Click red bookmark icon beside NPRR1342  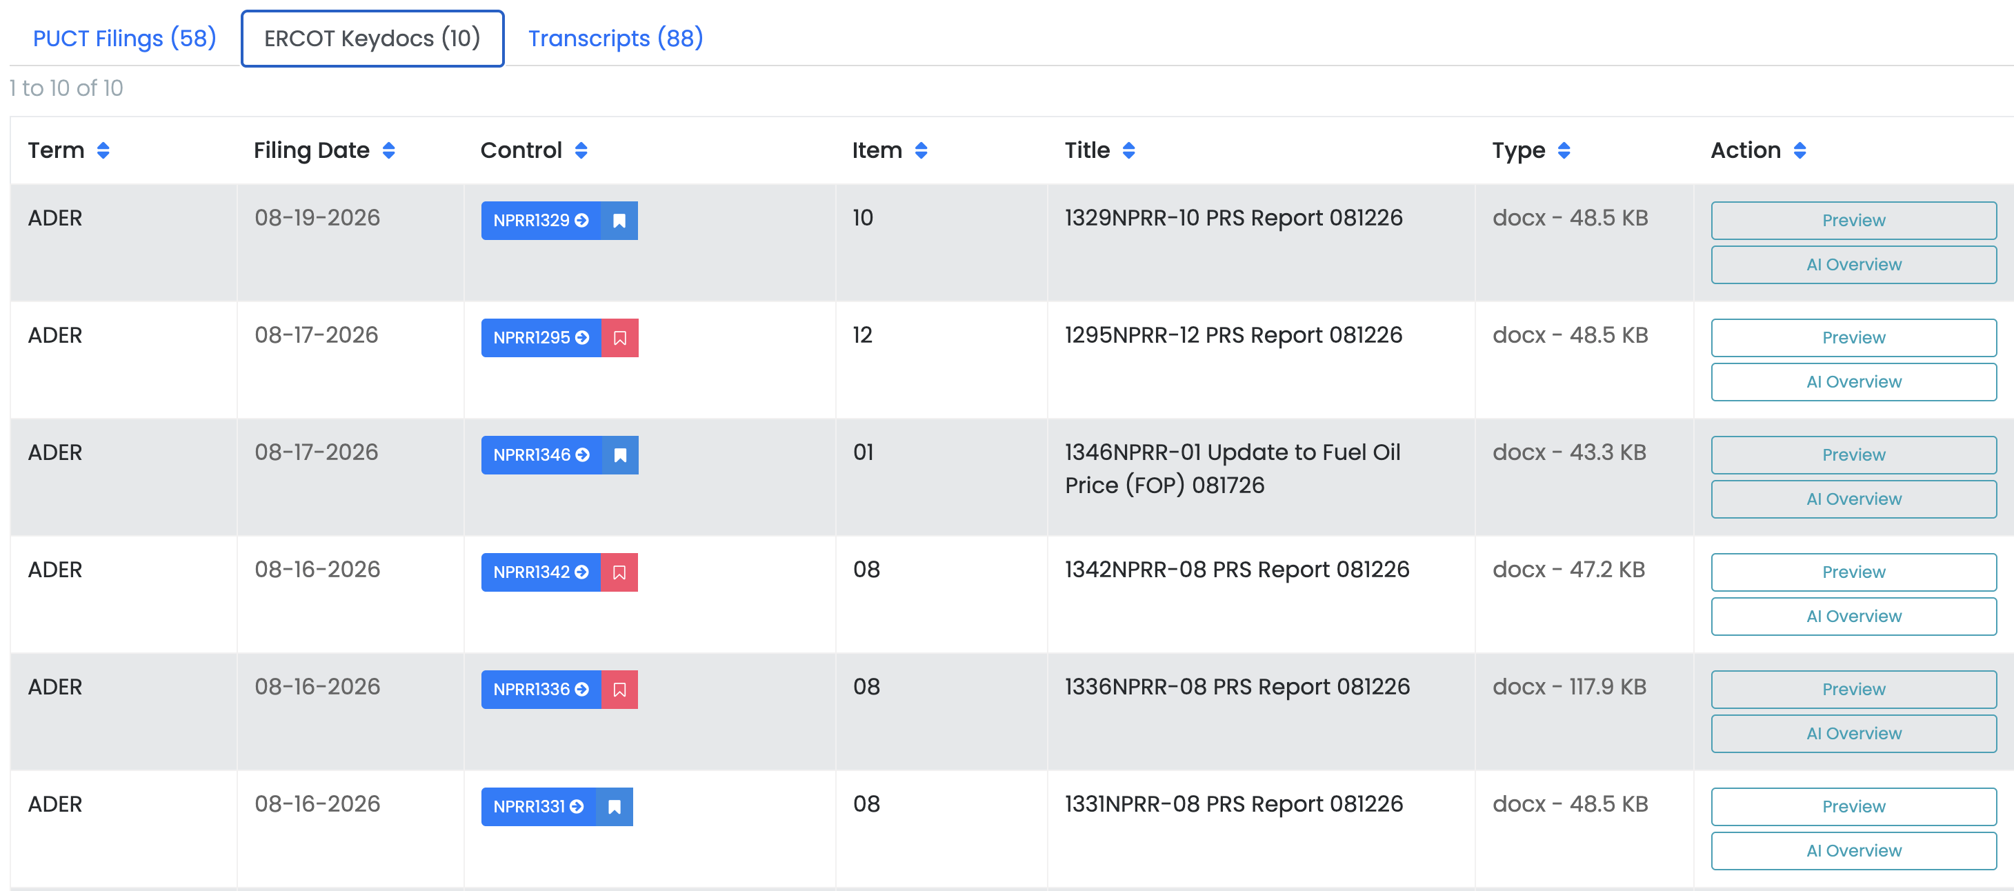point(619,572)
